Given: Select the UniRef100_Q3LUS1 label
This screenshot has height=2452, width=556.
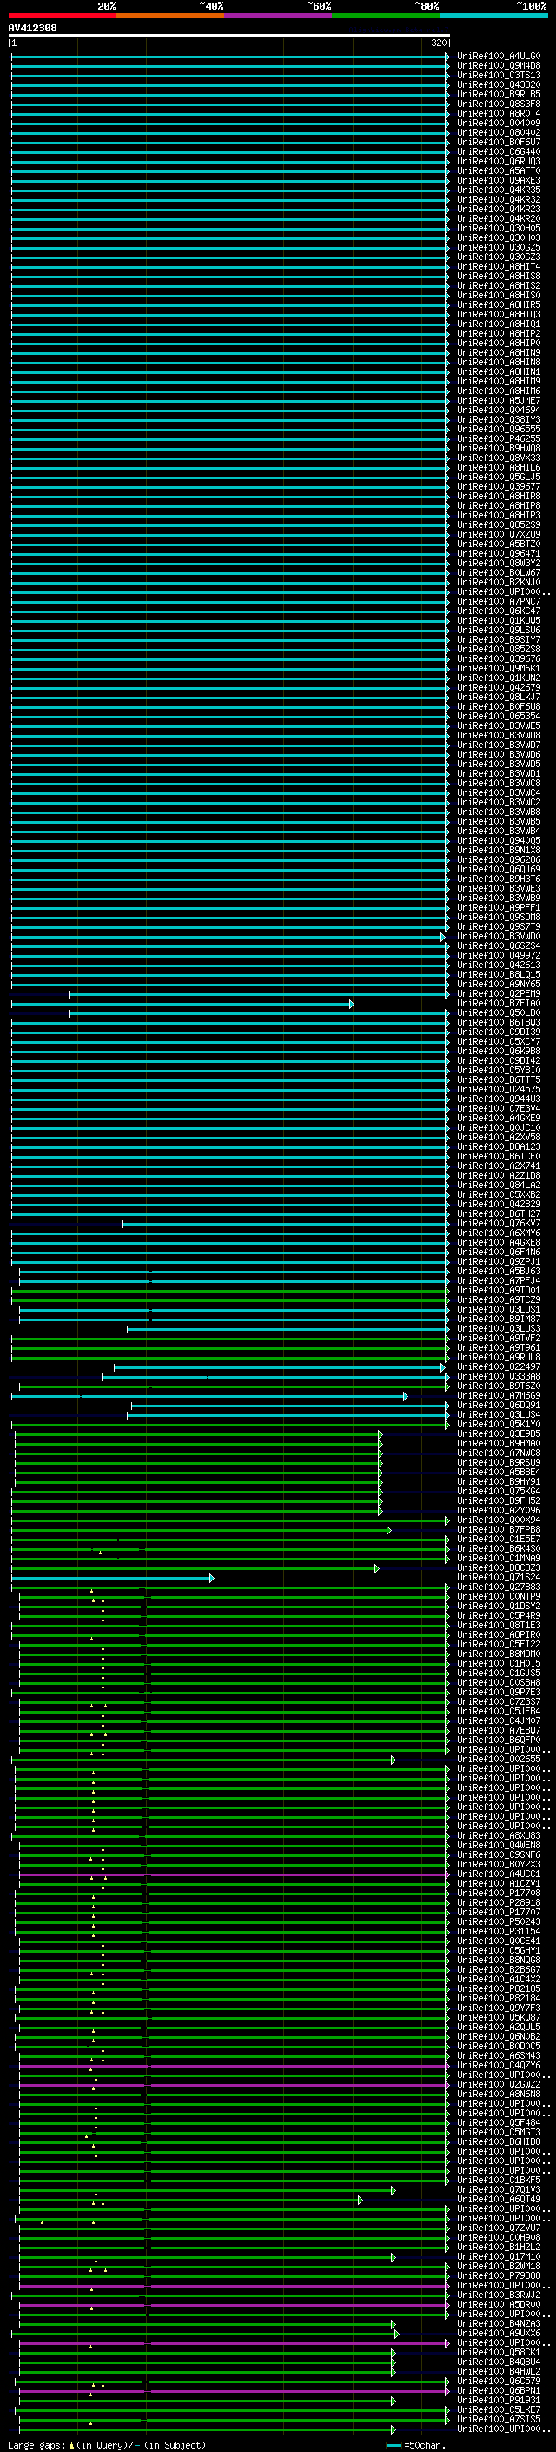Looking at the screenshot, I should point(499,1310).
